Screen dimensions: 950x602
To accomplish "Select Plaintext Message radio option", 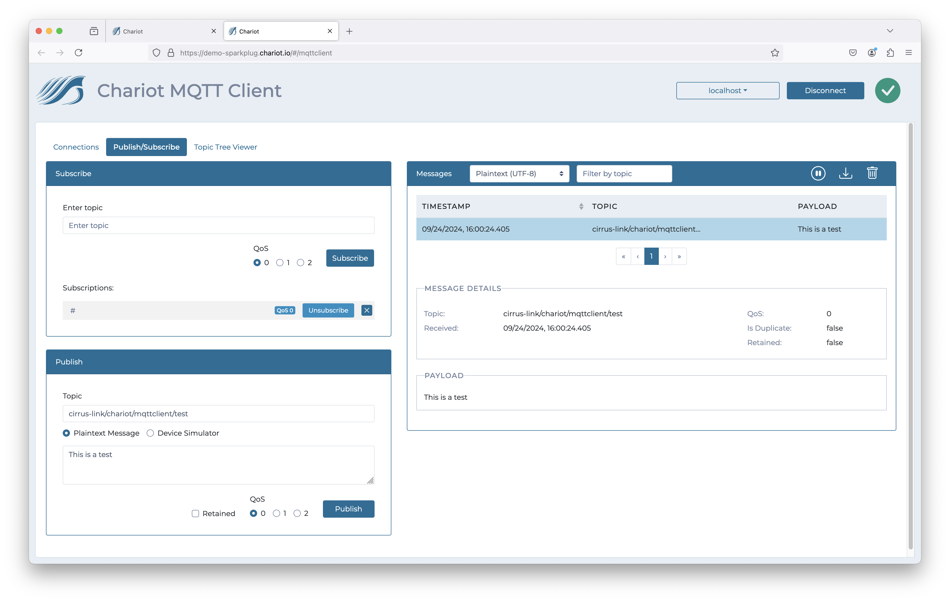I will (66, 433).
